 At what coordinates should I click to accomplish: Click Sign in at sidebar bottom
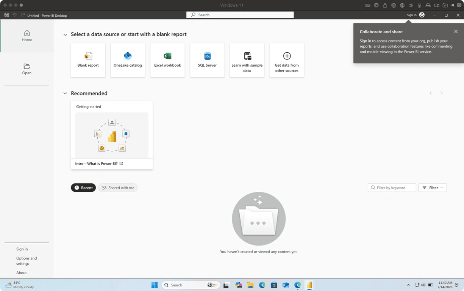click(x=22, y=249)
